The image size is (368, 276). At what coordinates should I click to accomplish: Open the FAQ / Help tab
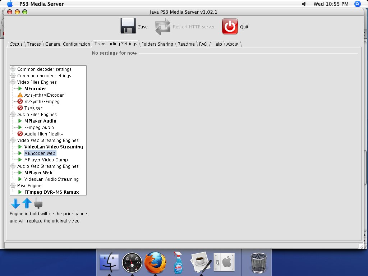tap(211, 44)
